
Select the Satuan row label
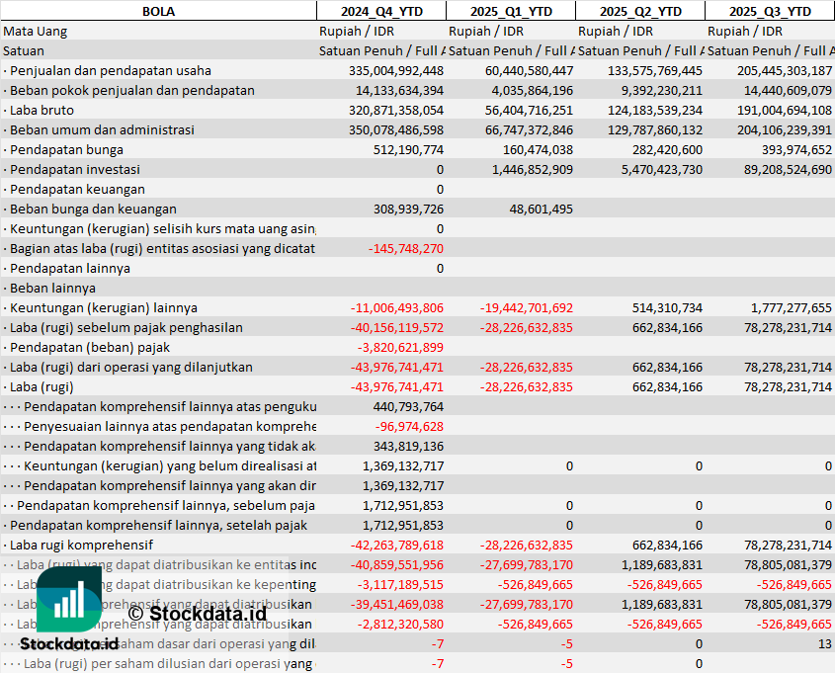(x=24, y=50)
